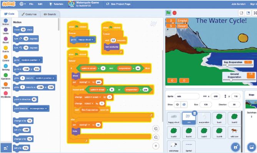Click the green flag to start the project
Viewport: 257px width, 153px height.
click(x=168, y=13)
